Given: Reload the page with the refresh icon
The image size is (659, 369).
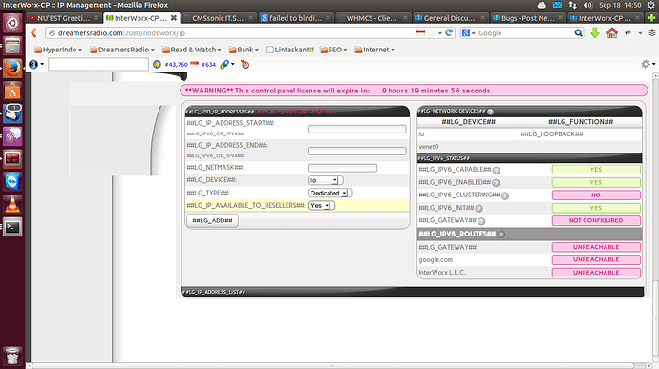Looking at the screenshot, I should [x=449, y=32].
